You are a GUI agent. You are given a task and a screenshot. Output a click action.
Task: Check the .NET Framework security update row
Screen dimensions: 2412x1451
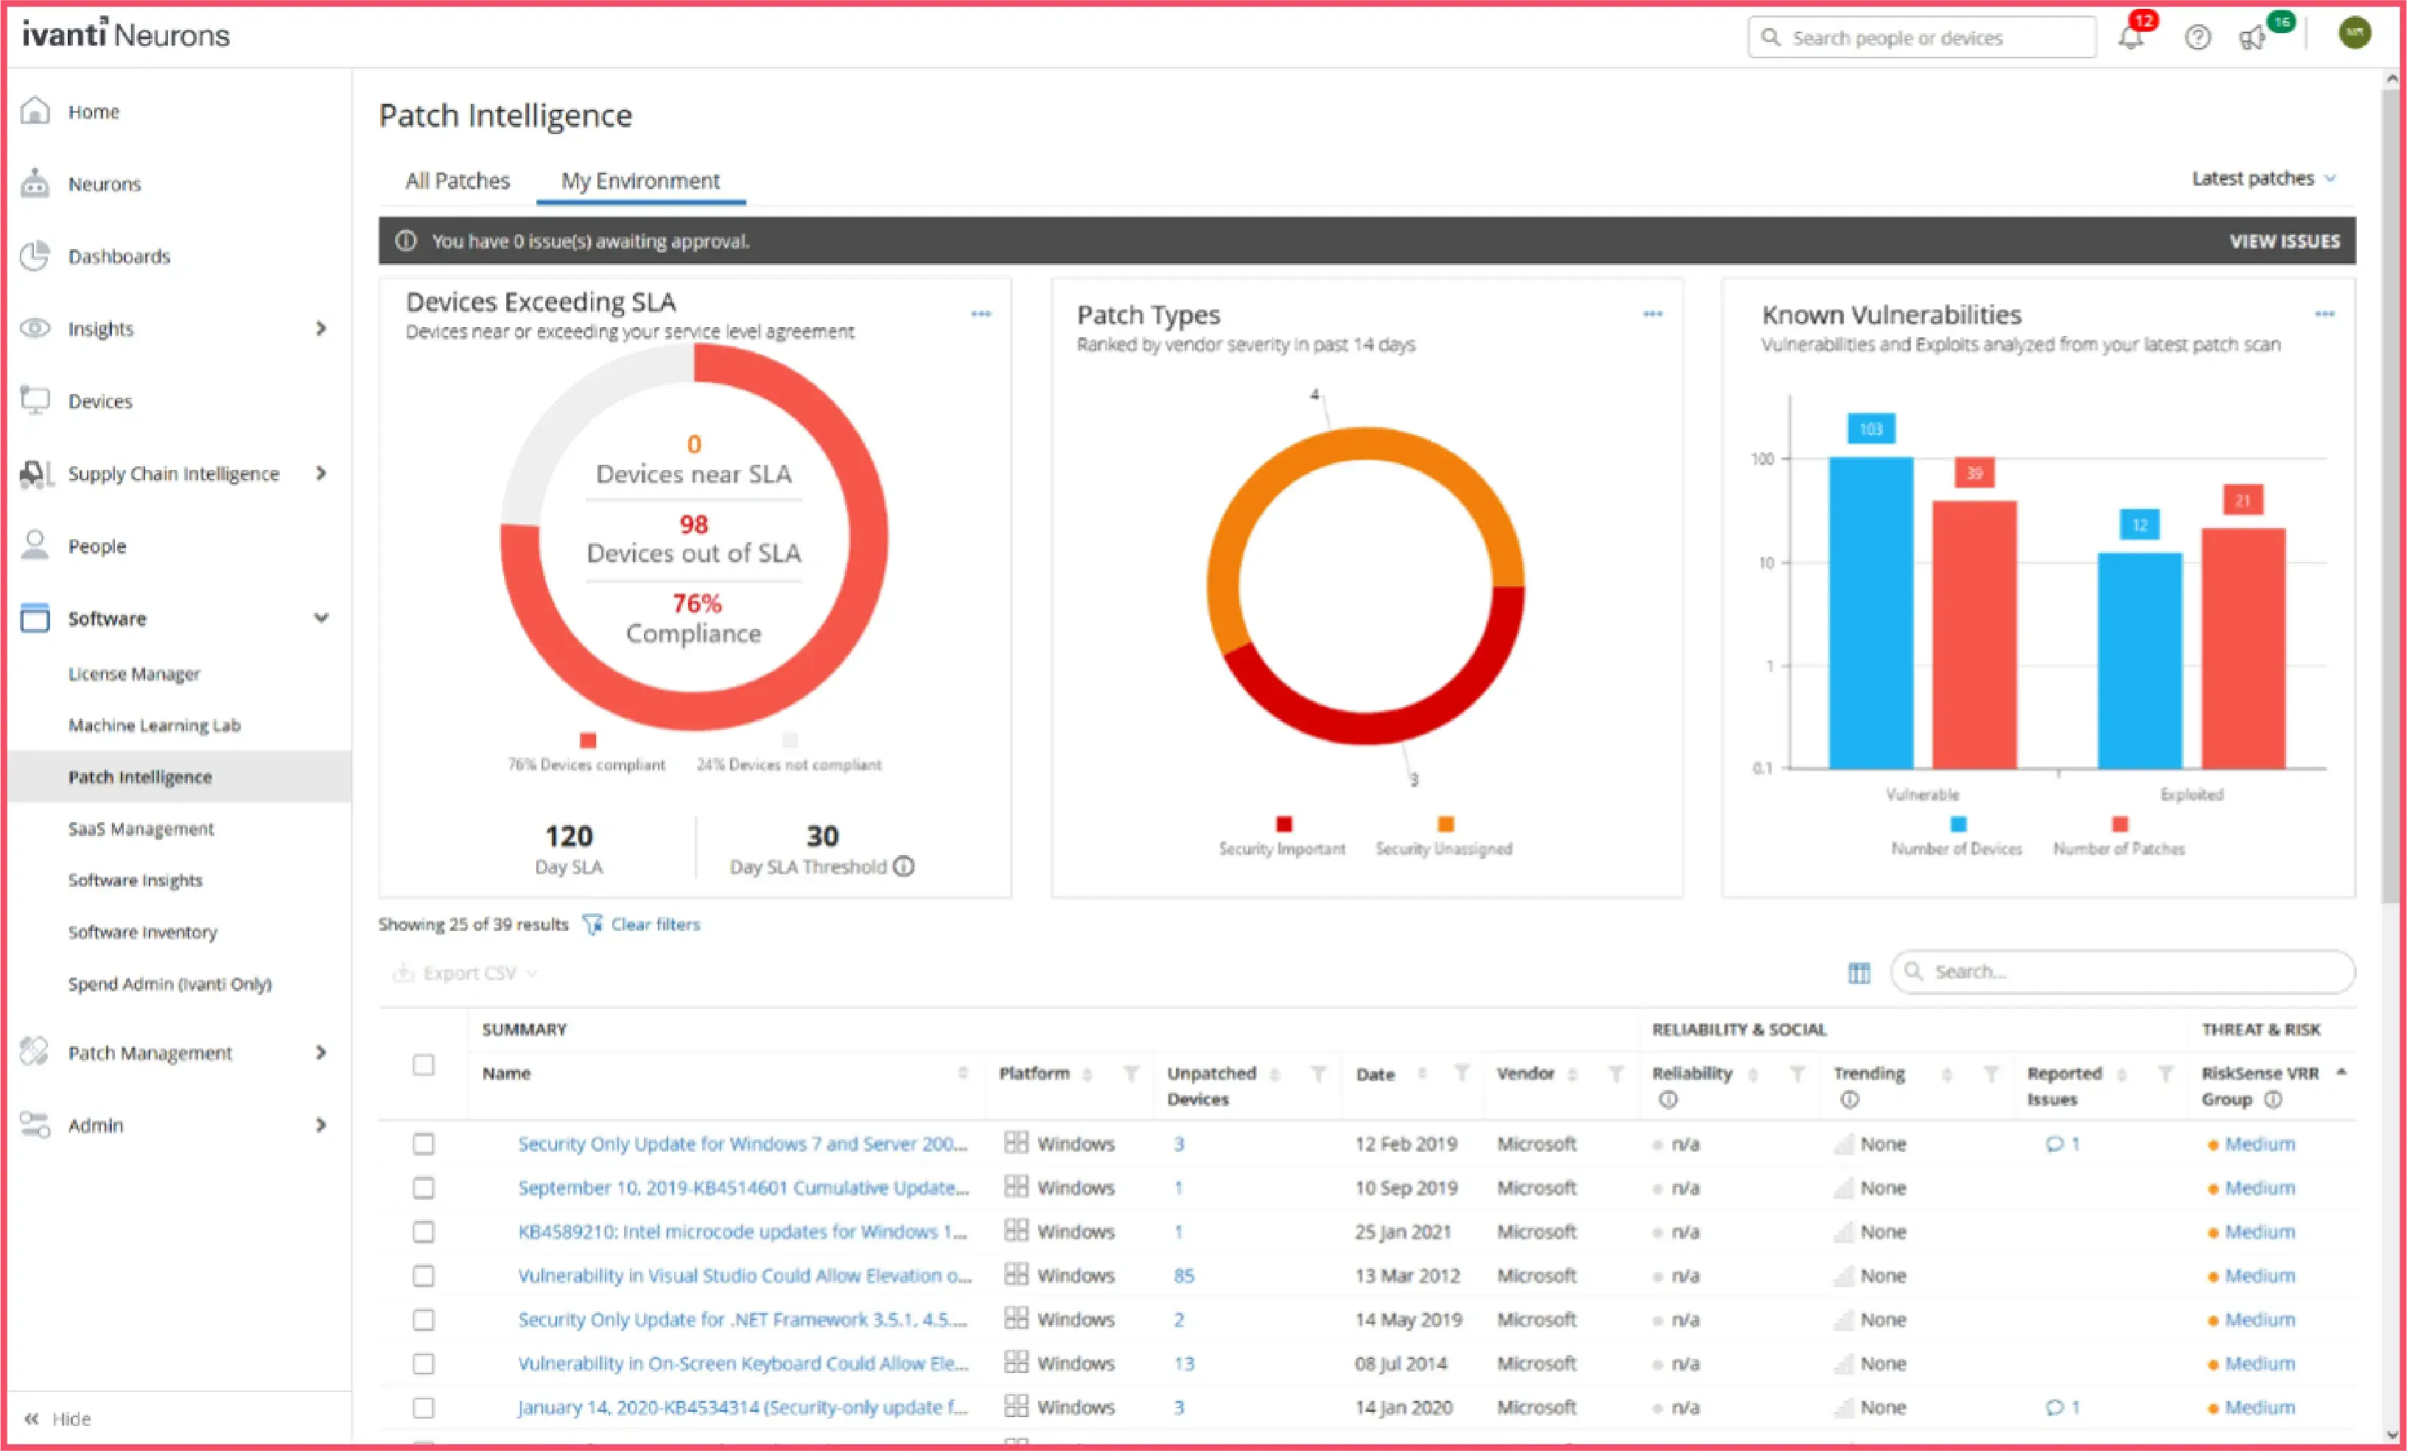[x=424, y=1320]
